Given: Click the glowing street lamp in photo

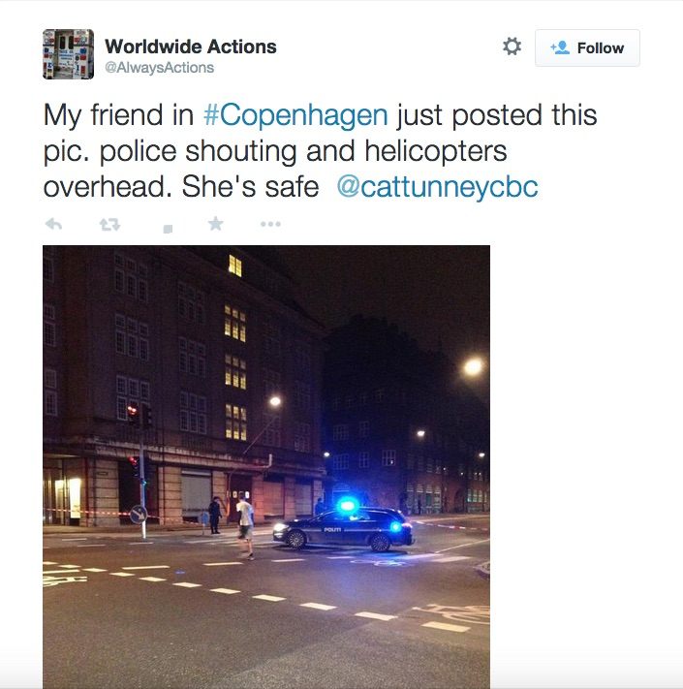Looking at the screenshot, I should (474, 366).
